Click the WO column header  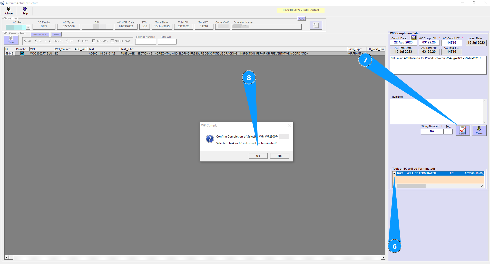tap(42, 49)
